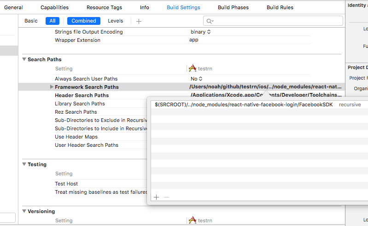Click the build settings search field
Image resolution: width=368 pixels, height=226 pixels.
[276, 21]
